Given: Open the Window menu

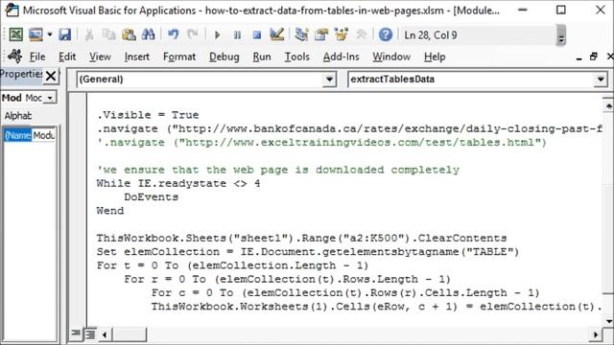Looking at the screenshot, I should click(391, 57).
